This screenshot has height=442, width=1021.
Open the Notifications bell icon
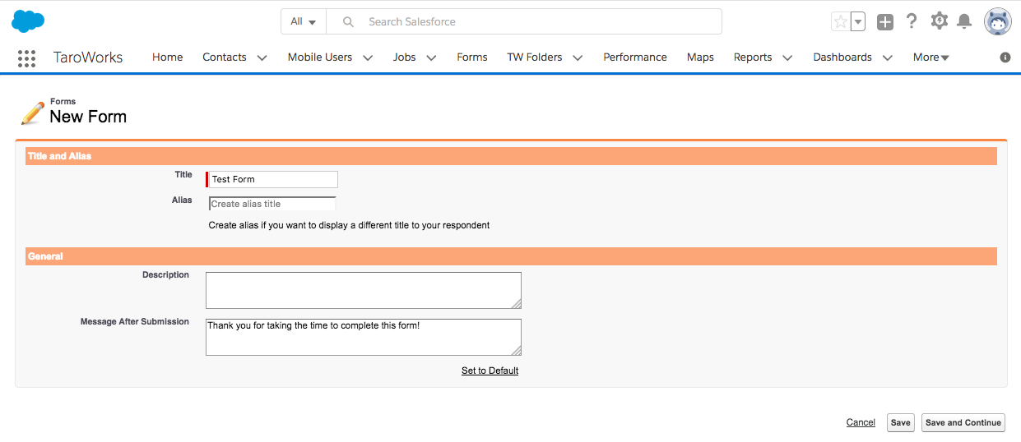pyautogui.click(x=964, y=21)
